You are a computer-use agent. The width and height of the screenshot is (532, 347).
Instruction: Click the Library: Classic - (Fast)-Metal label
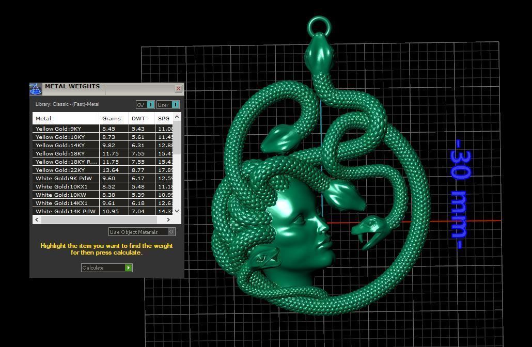[67, 104]
